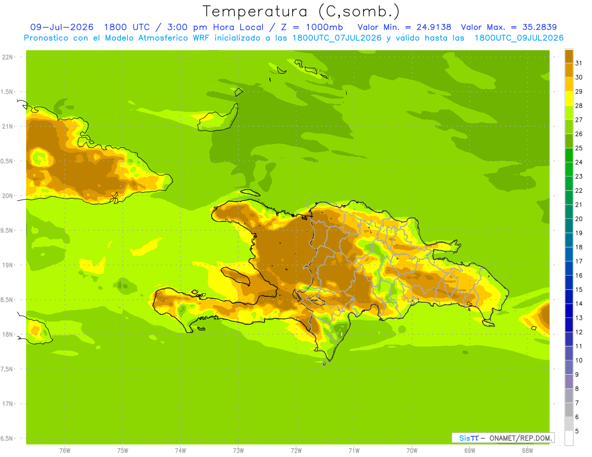
Task: Click the legend value '30'
Action: [x=579, y=77]
